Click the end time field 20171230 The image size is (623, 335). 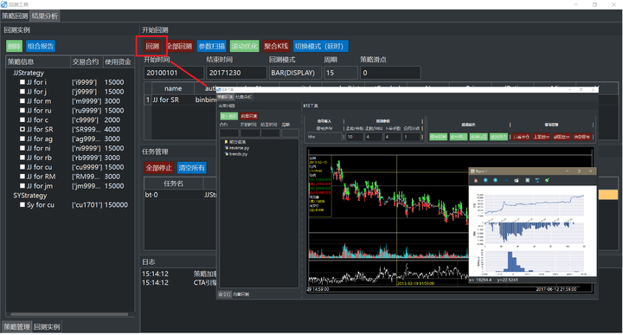[236, 73]
